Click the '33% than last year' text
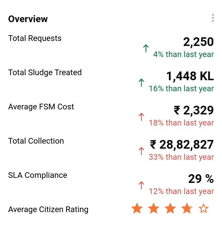 click(181, 157)
